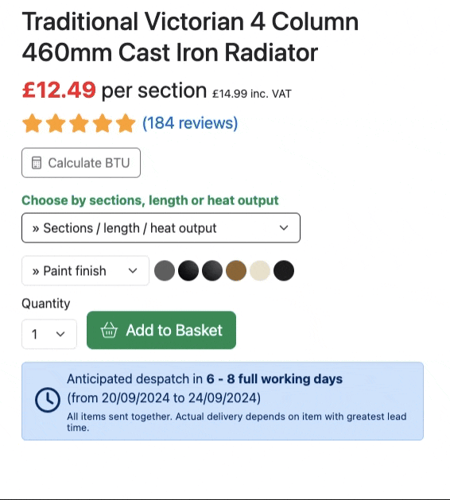Click the Add to Basket button
This screenshot has width=450, height=500.
point(161,330)
